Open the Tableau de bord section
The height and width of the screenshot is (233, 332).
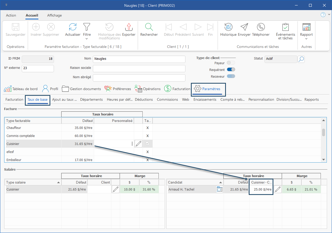click(x=21, y=89)
